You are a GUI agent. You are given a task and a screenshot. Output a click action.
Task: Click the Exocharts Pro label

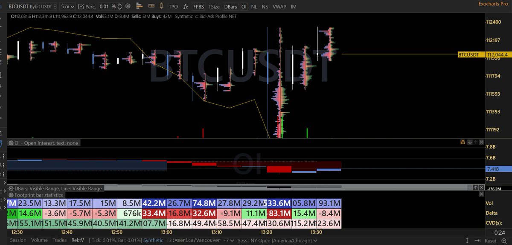click(x=492, y=3)
